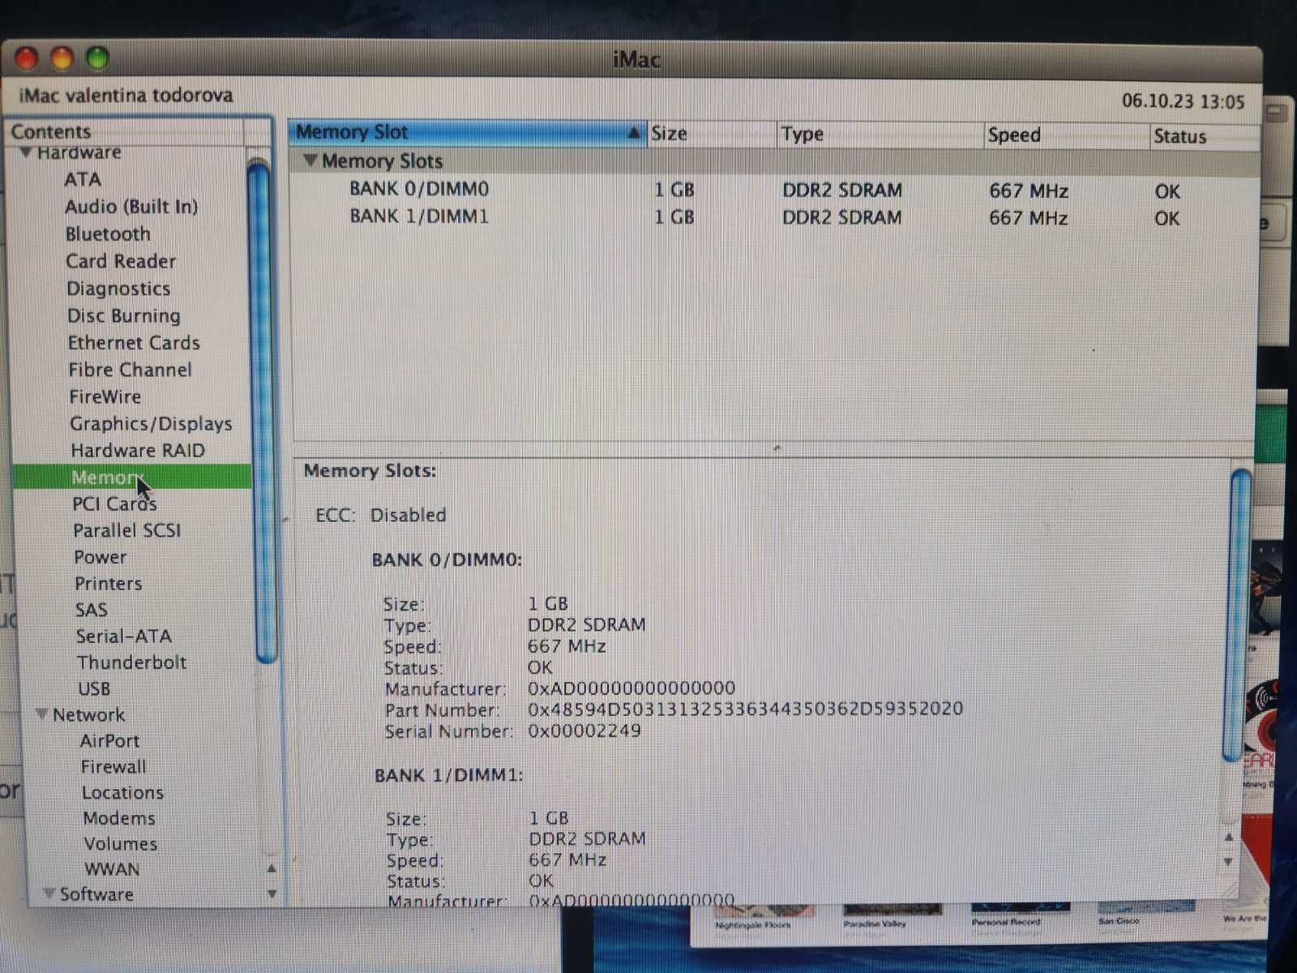Click the BANK 0/DIMM0 heading in details
This screenshot has height=973, width=1297.
[x=447, y=559]
